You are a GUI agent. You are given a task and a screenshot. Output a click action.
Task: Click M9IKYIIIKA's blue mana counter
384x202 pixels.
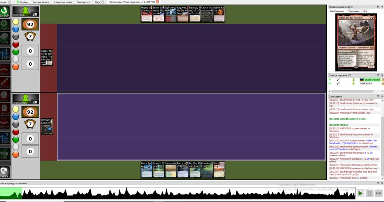point(16,29)
